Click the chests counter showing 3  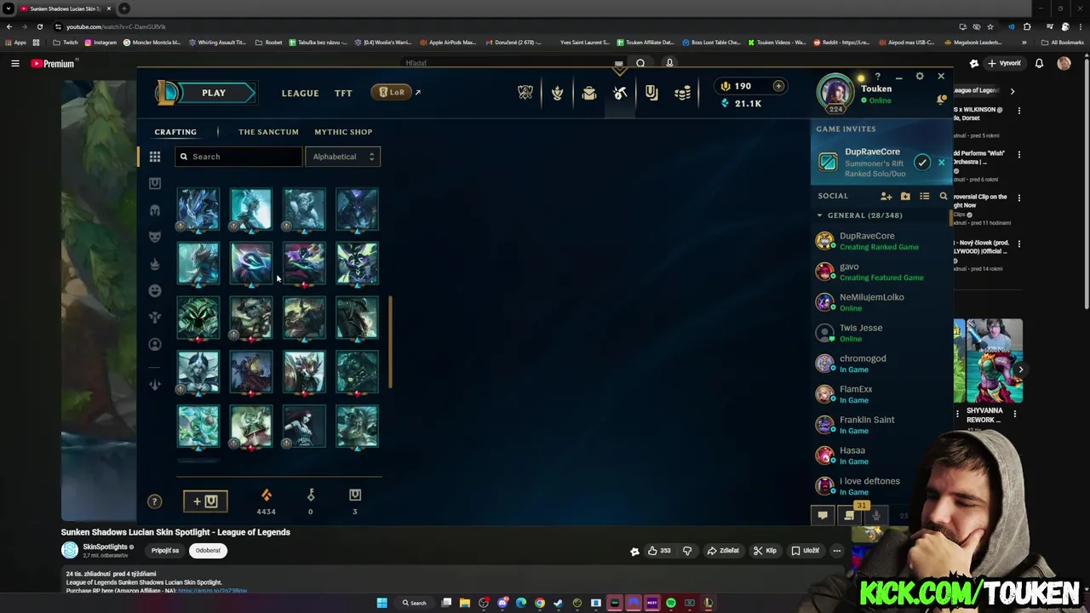tap(355, 501)
